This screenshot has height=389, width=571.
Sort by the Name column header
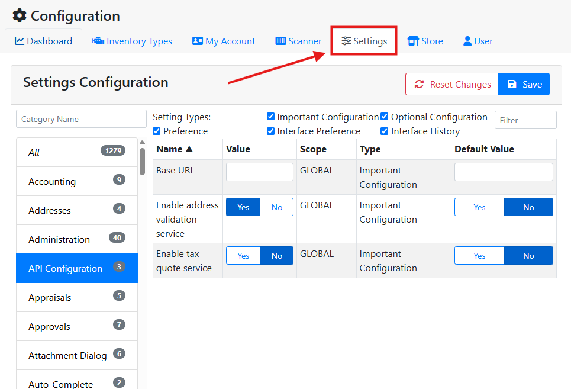[175, 149]
